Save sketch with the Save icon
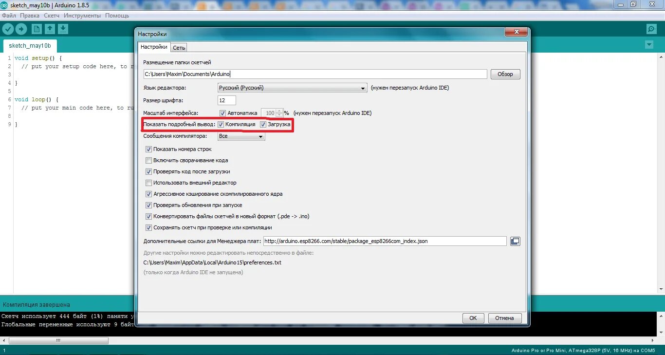Image resolution: width=665 pixels, height=355 pixels. point(63,29)
